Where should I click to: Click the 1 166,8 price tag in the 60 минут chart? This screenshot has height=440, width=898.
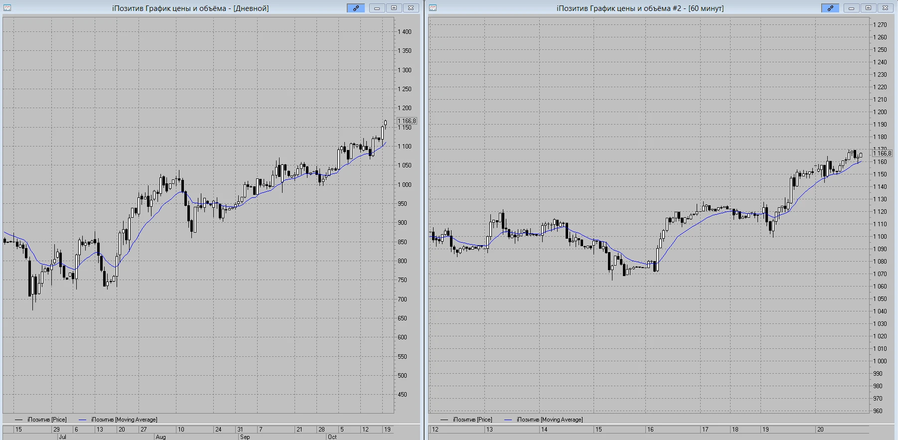coord(882,153)
